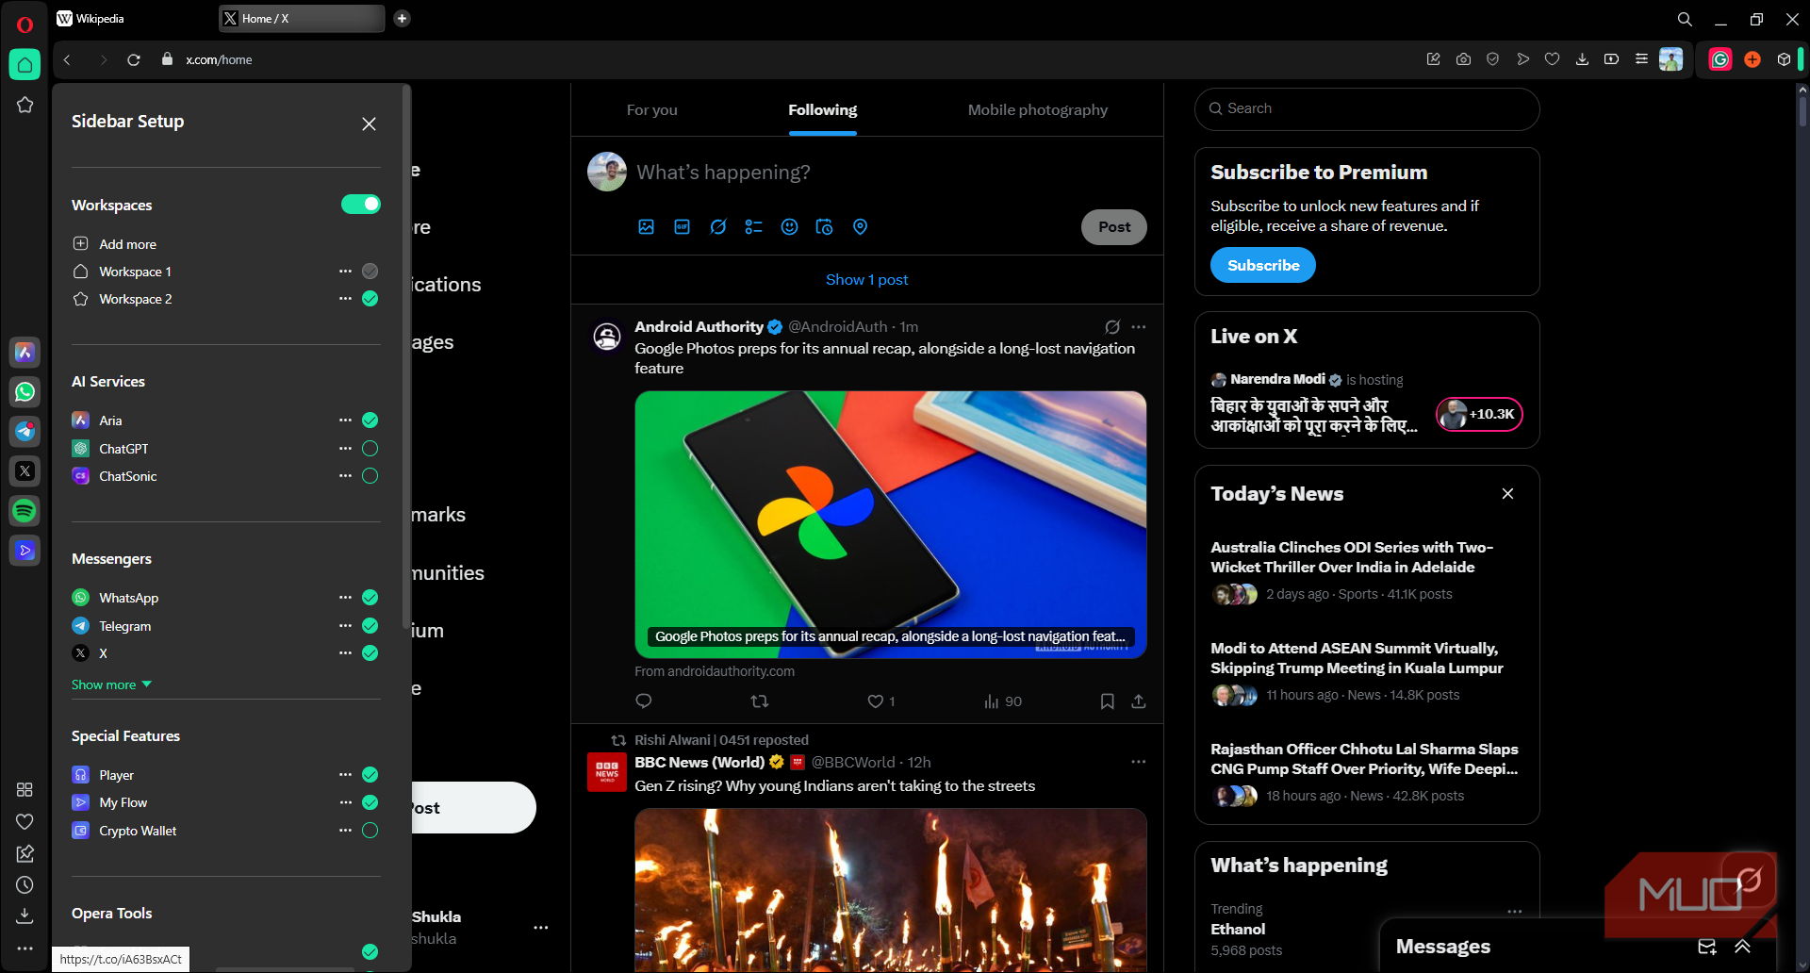This screenshot has height=973, width=1810.
Task: Expand Show more under Messengers
Action: [x=111, y=684]
